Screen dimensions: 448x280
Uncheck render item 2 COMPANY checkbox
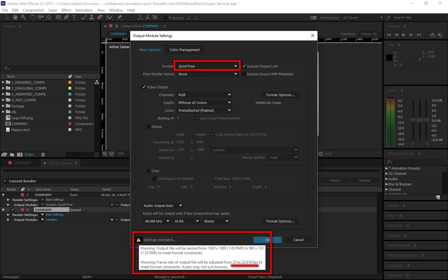12,210
